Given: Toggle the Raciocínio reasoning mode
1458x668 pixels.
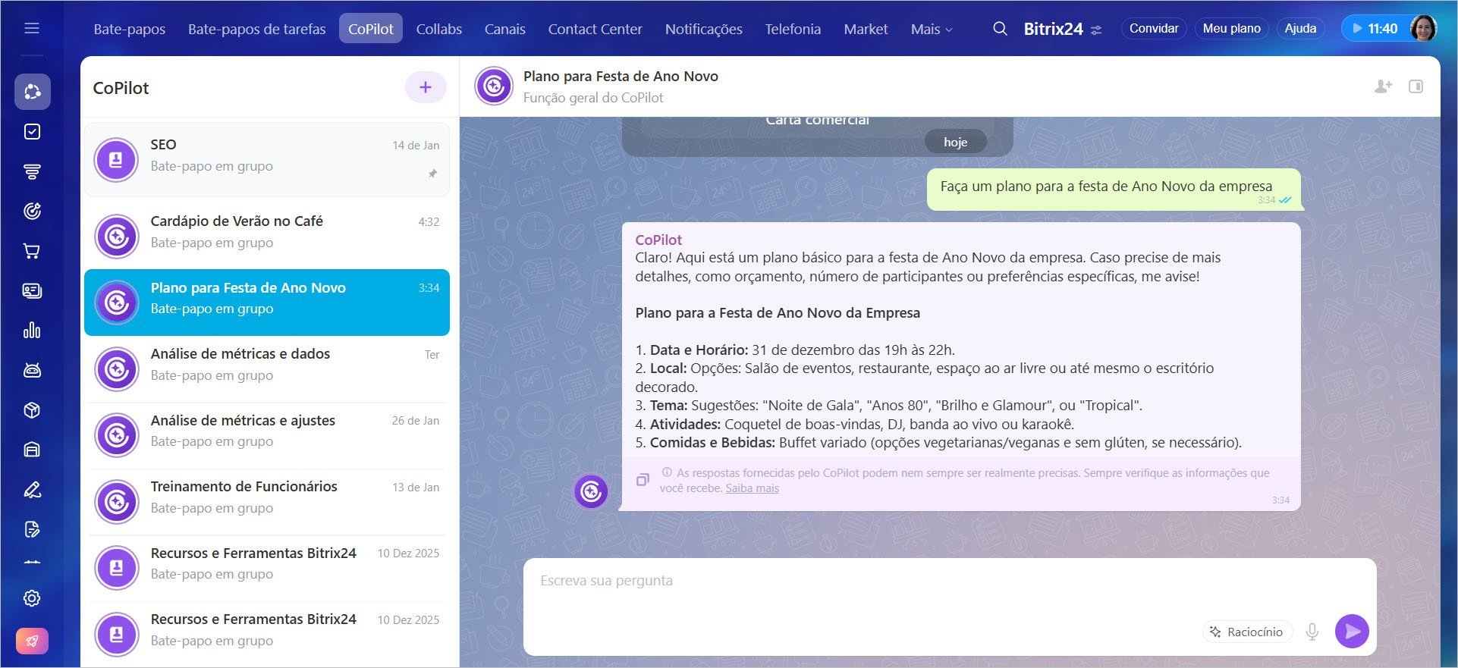Looking at the screenshot, I should click(x=1246, y=632).
